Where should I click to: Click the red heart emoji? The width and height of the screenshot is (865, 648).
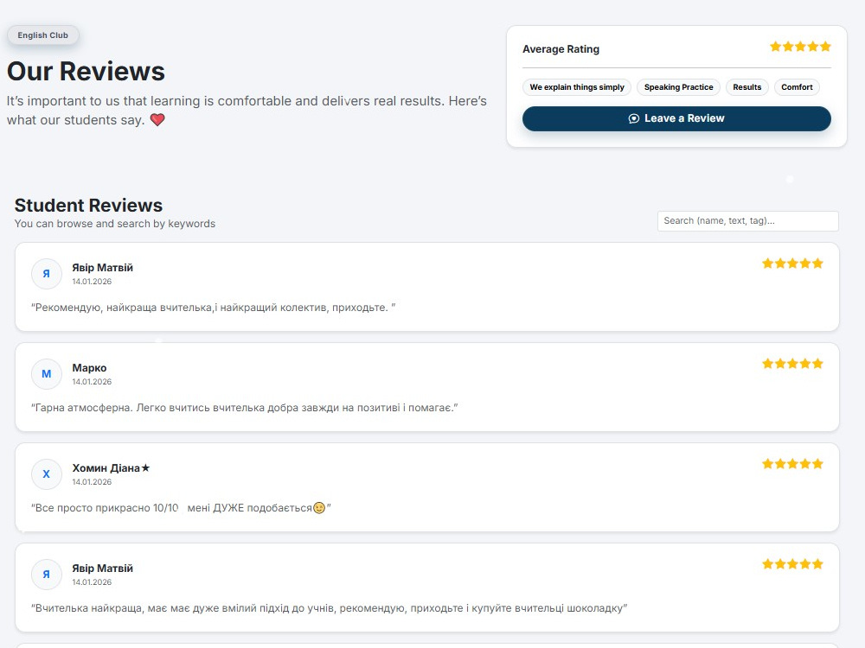tap(157, 119)
